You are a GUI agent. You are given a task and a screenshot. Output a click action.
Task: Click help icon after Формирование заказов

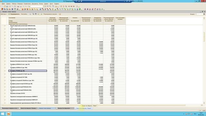click(x=60, y=14)
